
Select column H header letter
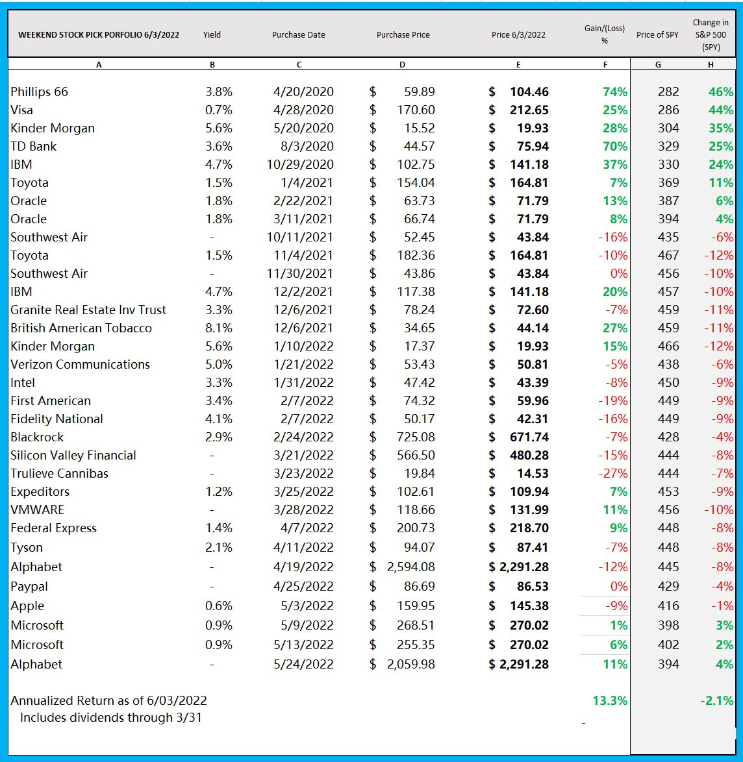click(x=711, y=65)
